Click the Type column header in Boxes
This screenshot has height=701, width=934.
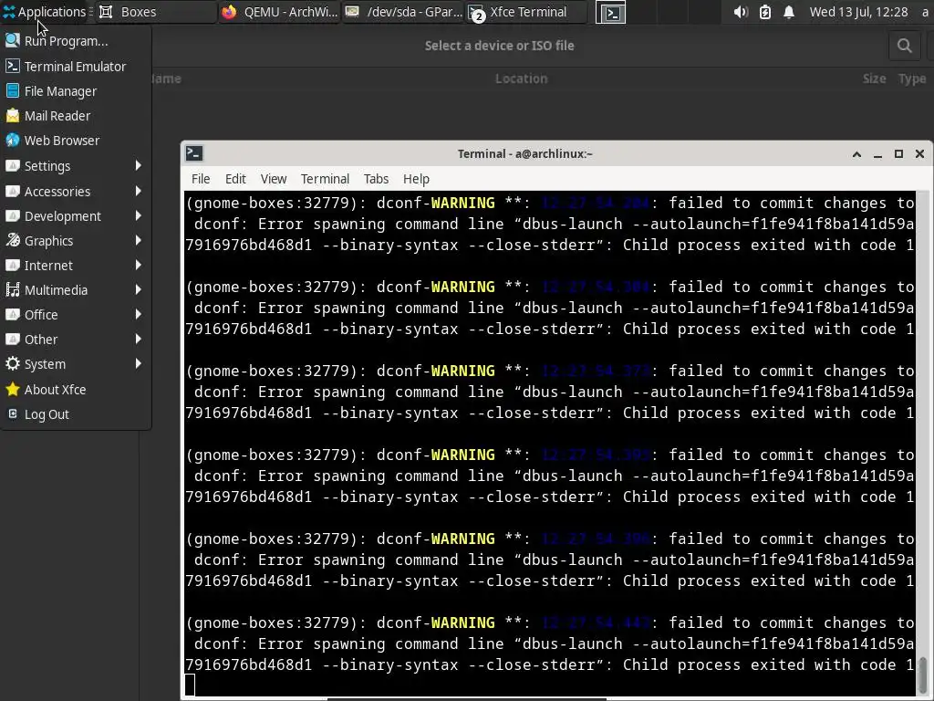(x=912, y=78)
